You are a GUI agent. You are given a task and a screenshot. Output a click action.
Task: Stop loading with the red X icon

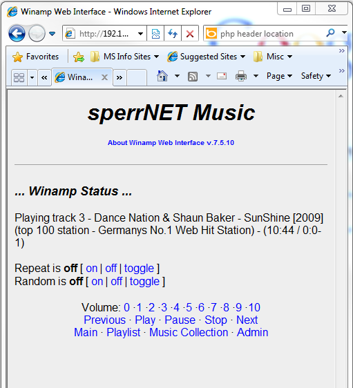pos(190,33)
